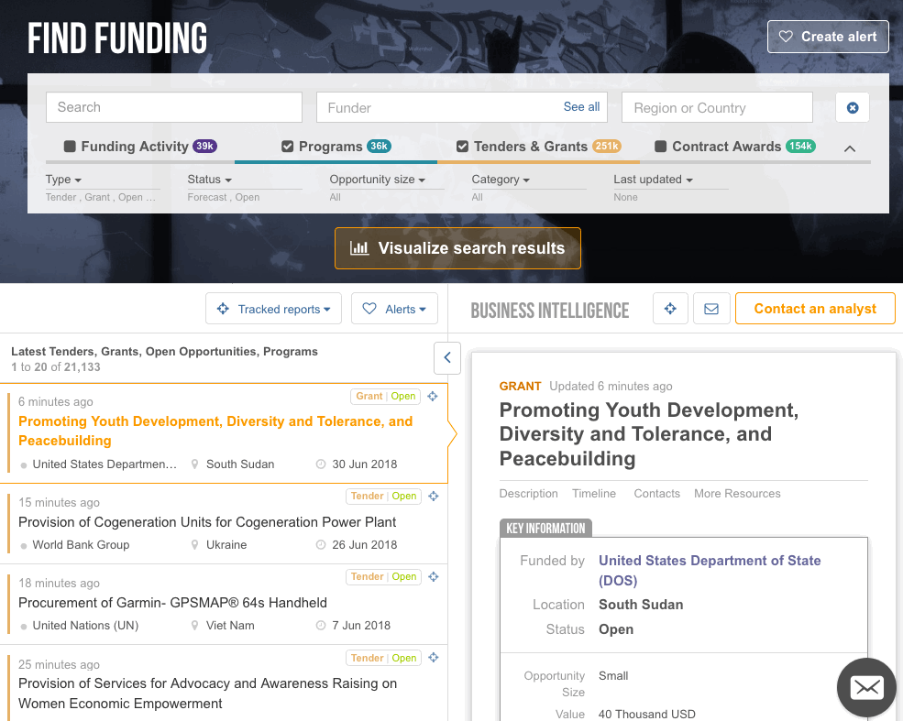This screenshot has width=903, height=721.
Task: Click See all funders link
Action: click(581, 107)
